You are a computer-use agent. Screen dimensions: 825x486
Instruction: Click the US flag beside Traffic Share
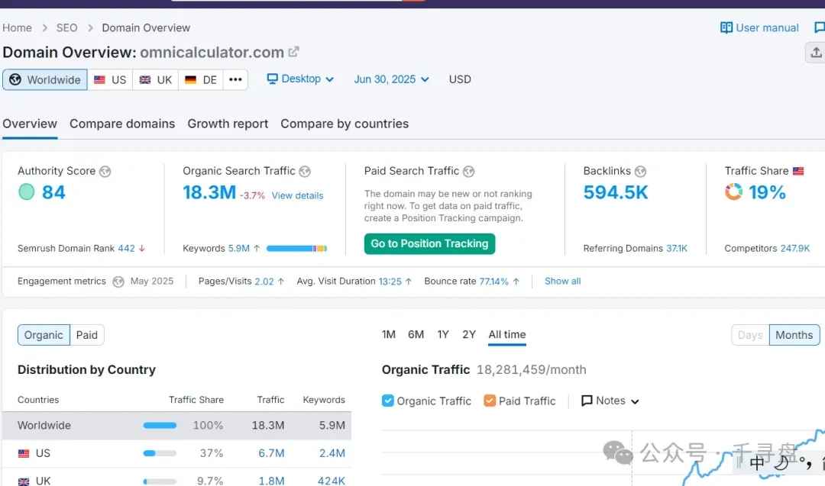[x=798, y=171]
